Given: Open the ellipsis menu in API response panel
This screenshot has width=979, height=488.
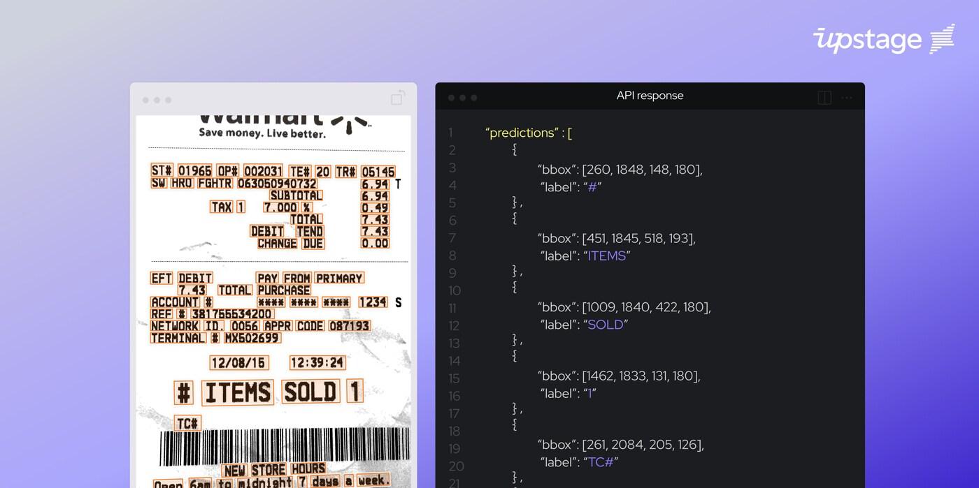Looking at the screenshot, I should tap(847, 98).
